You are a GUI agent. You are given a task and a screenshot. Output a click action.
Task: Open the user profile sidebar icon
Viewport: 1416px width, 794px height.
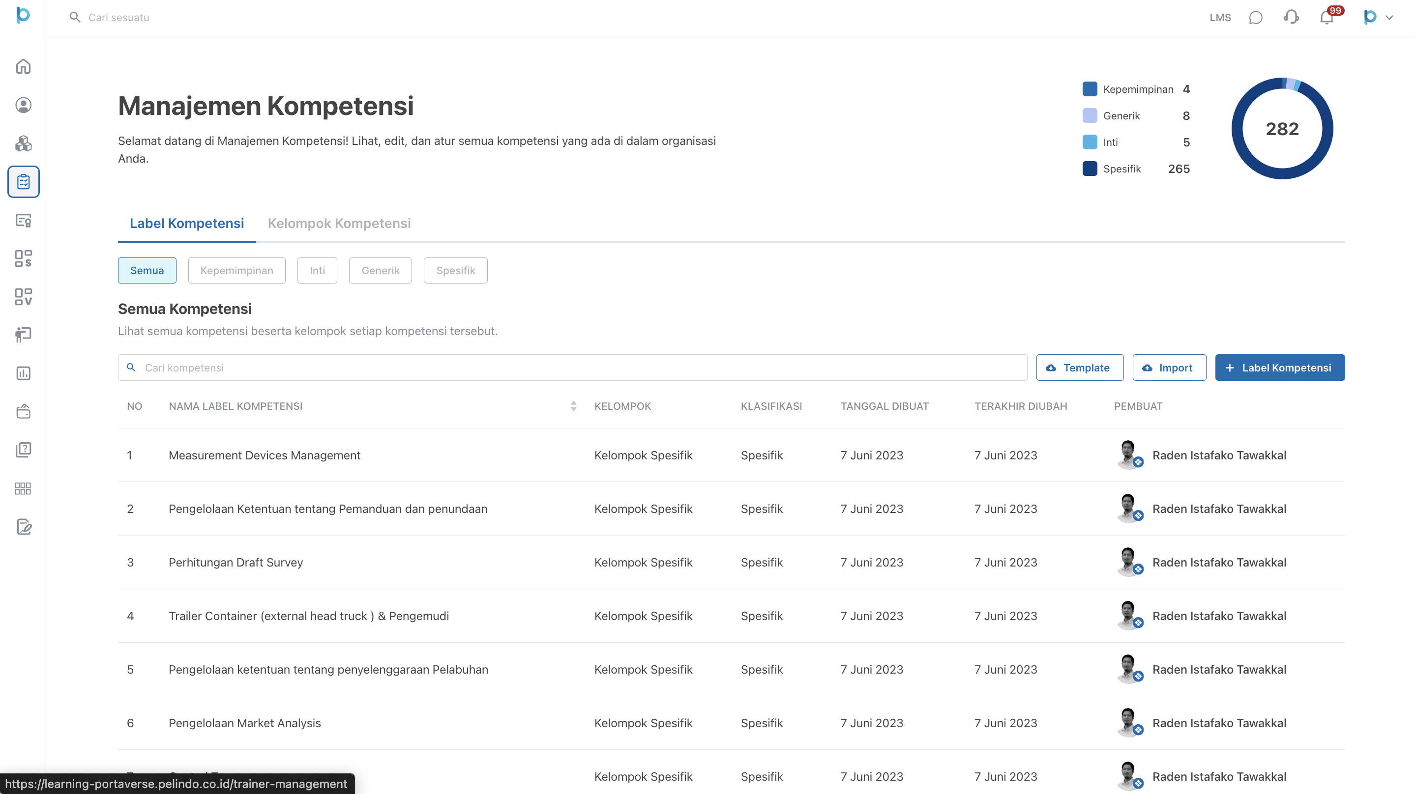pyautogui.click(x=23, y=105)
